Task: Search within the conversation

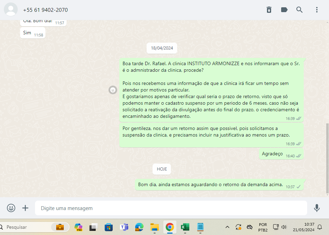Action: tap(300, 10)
